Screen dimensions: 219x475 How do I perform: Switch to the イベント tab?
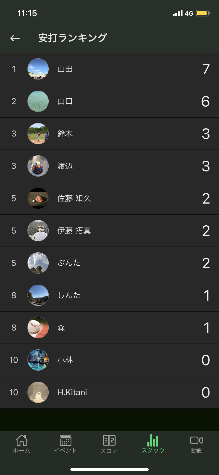(65, 444)
